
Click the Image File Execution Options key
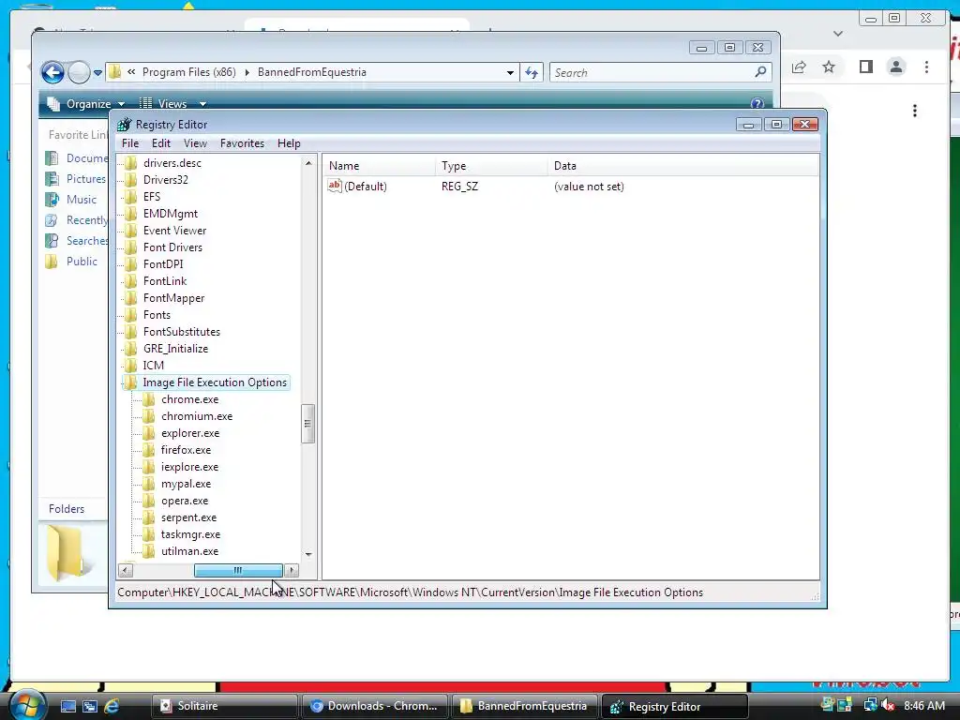215,382
